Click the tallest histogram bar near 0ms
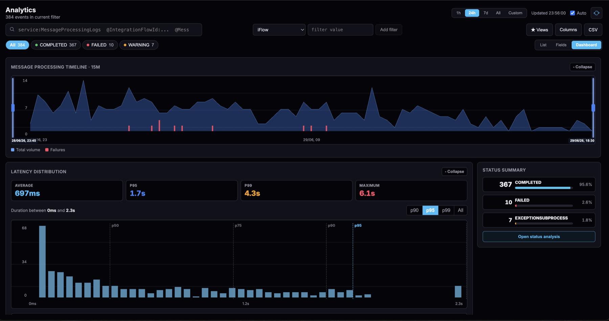The height and width of the screenshot is (321, 609). [x=42, y=262]
